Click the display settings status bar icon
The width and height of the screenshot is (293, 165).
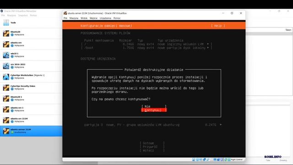point(215,159)
